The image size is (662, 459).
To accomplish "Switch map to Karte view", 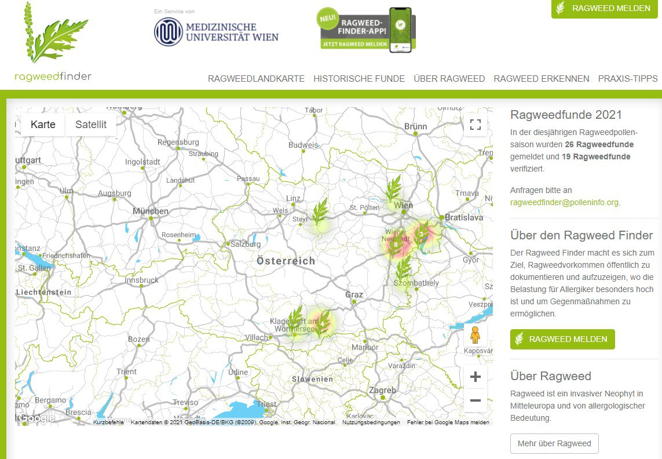I will (x=43, y=124).
